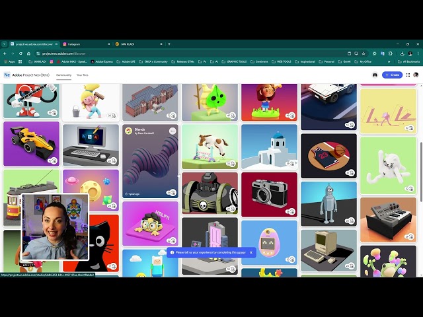The height and width of the screenshot is (317, 423).
Task: Click the browser home icon
Action: [x=28, y=53]
